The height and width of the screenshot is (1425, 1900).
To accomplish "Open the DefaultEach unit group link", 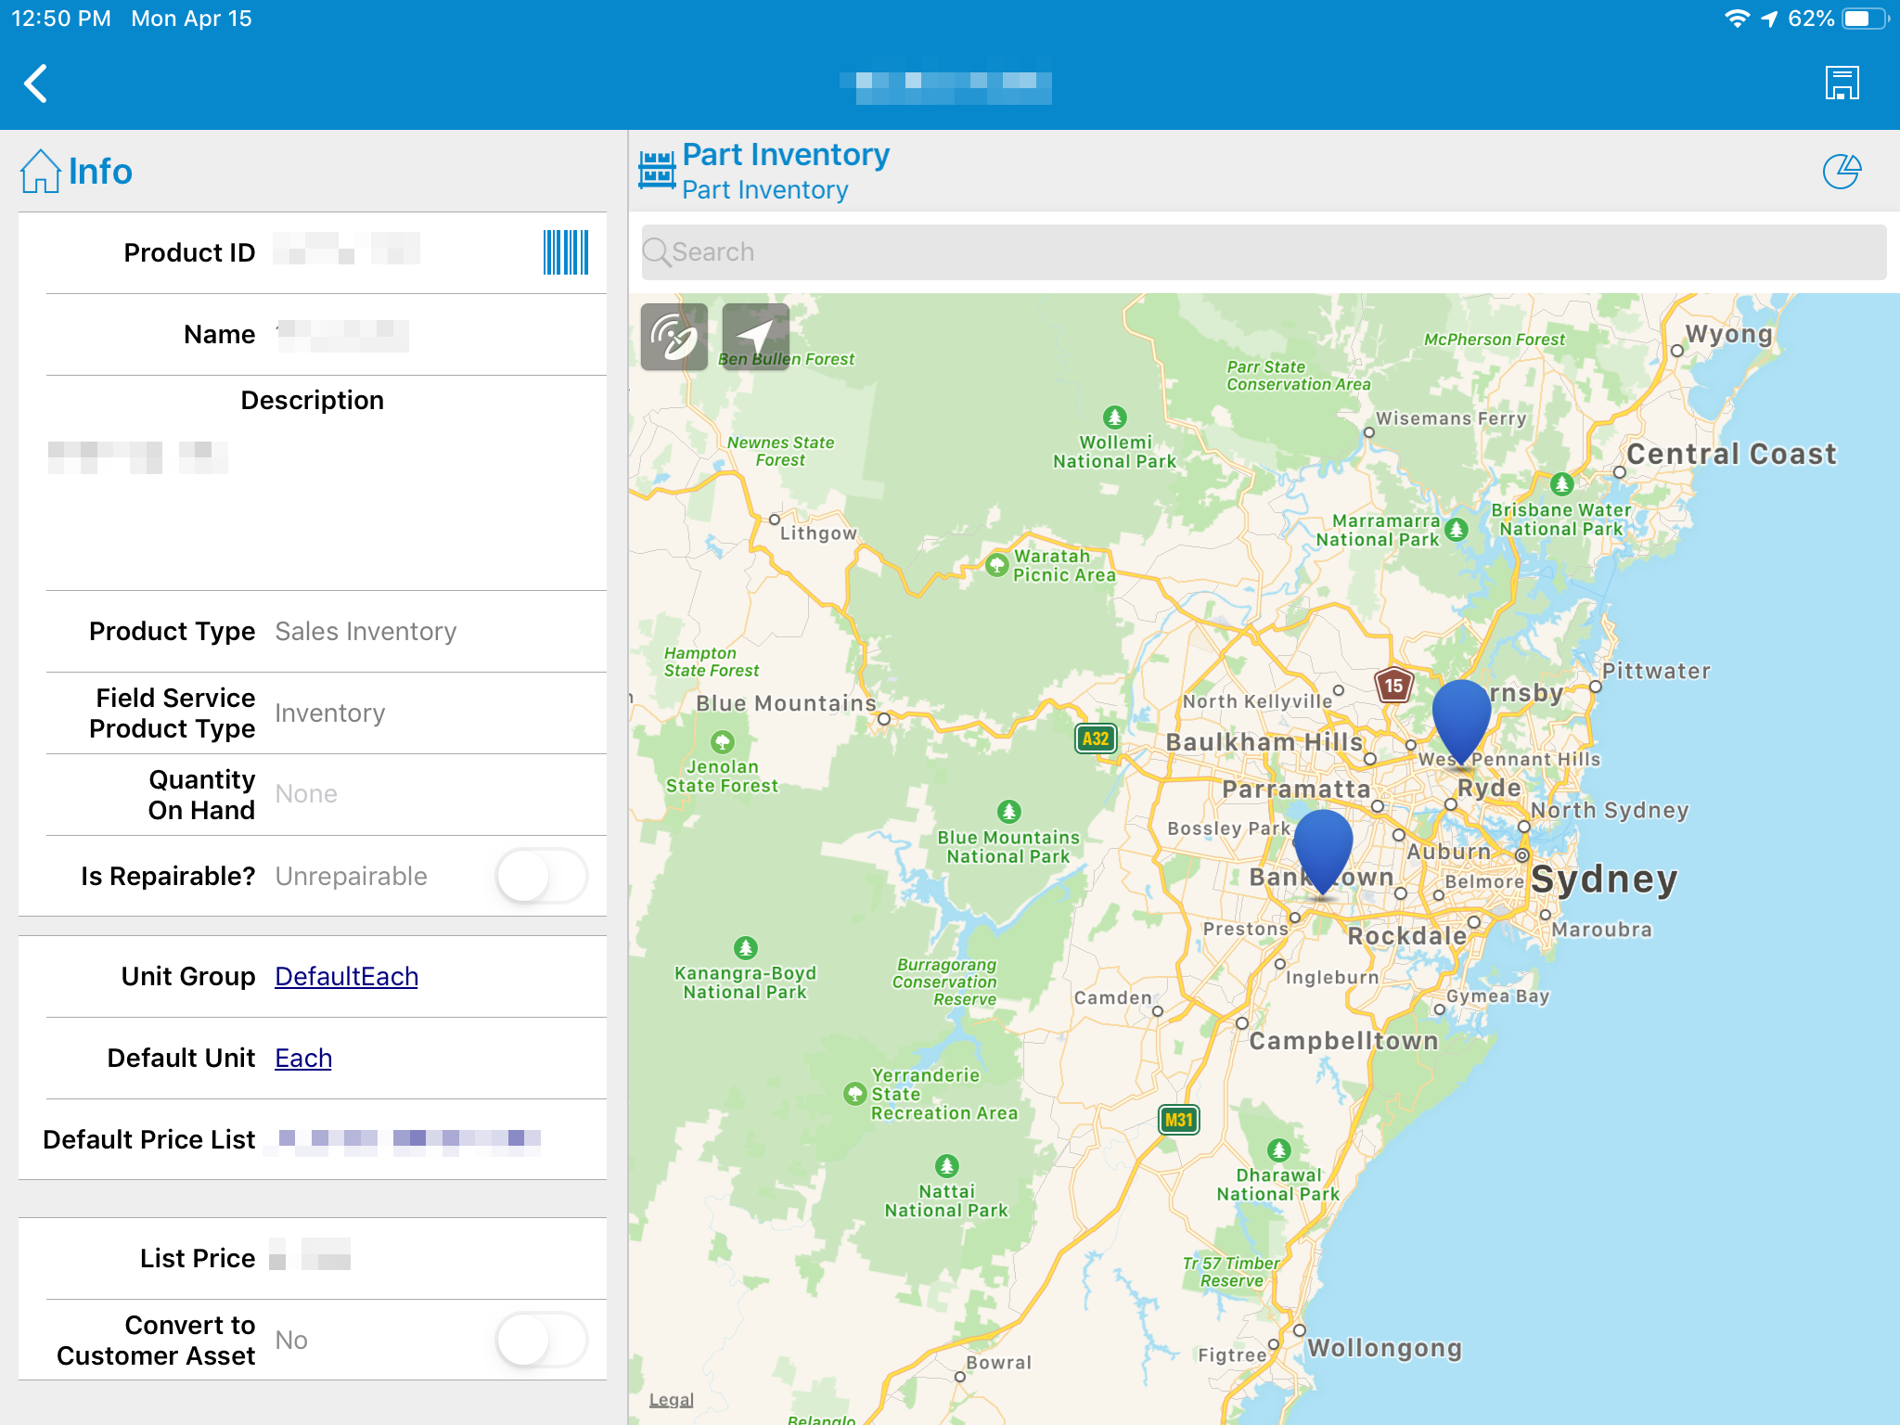I will click(x=346, y=977).
